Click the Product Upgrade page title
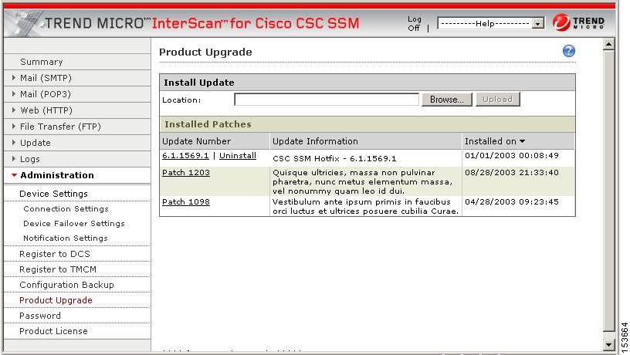 [x=205, y=52]
